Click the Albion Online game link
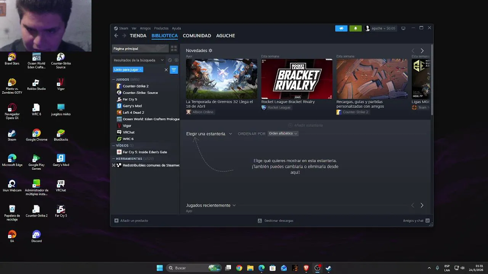Screen dimensions: 488x274 (x=200, y=112)
